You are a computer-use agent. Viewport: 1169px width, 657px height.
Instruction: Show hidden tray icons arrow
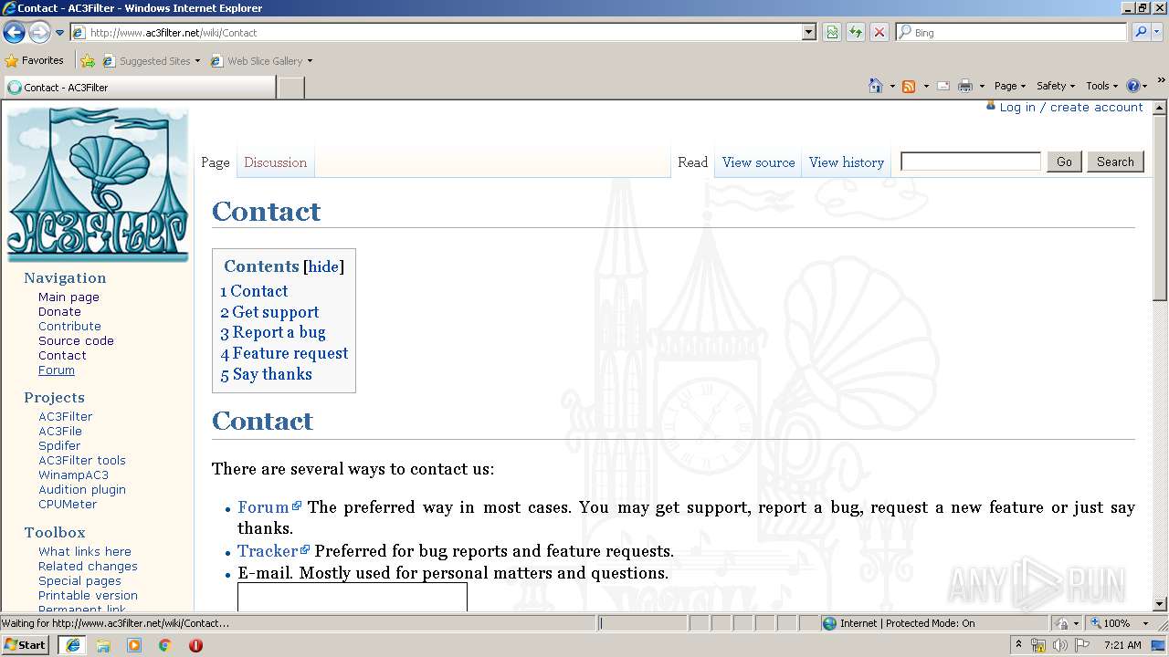1018,645
